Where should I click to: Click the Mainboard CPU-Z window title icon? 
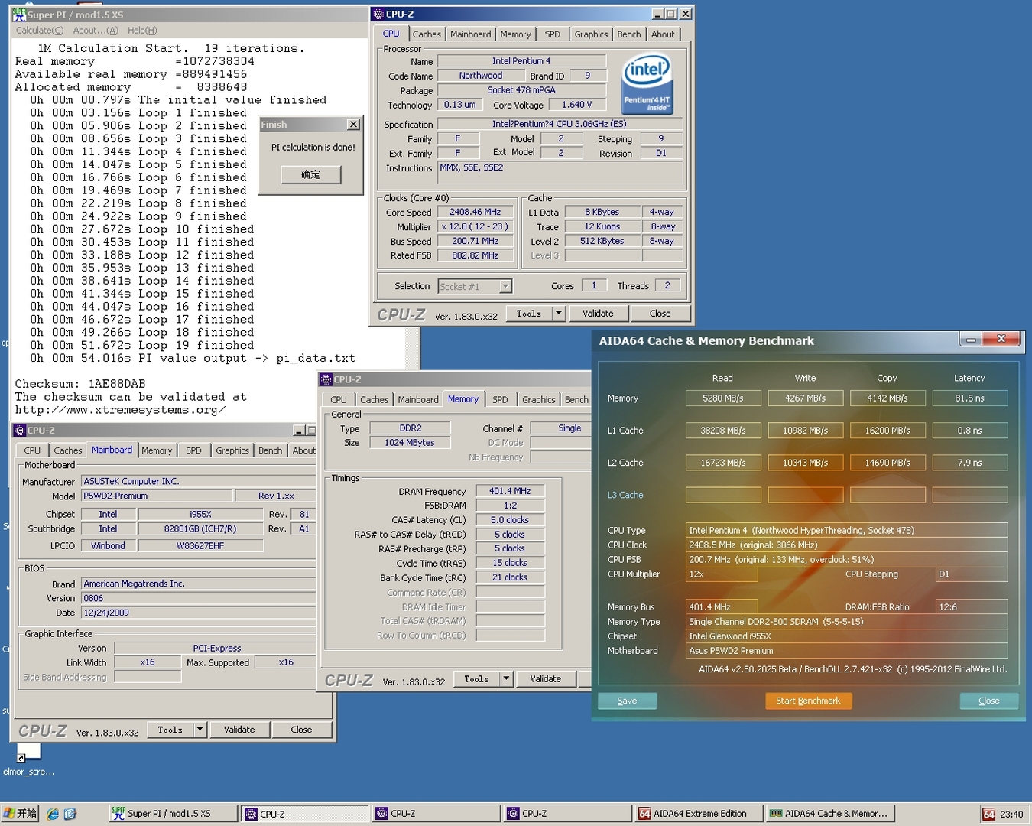click(19, 431)
